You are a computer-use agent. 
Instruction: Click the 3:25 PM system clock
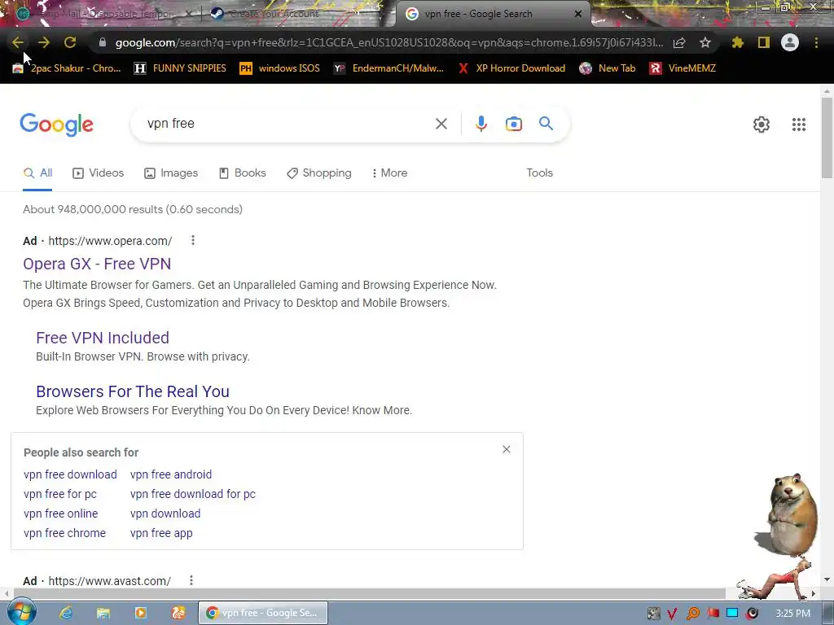[x=793, y=614]
